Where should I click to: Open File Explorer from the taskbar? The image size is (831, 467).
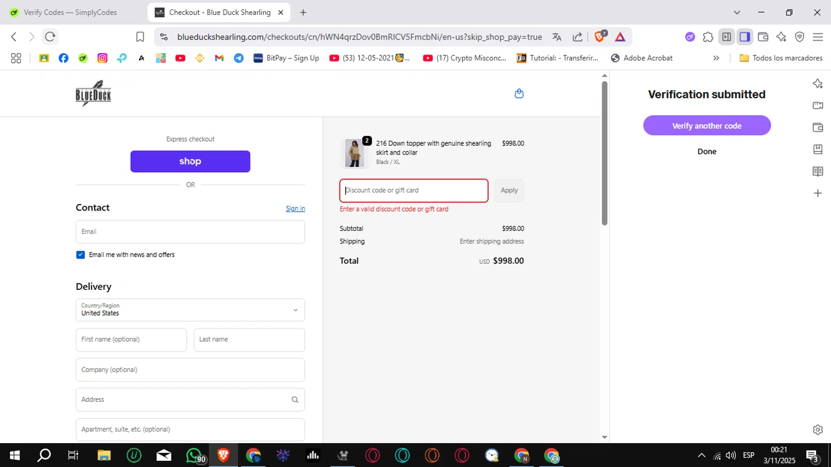(104, 455)
